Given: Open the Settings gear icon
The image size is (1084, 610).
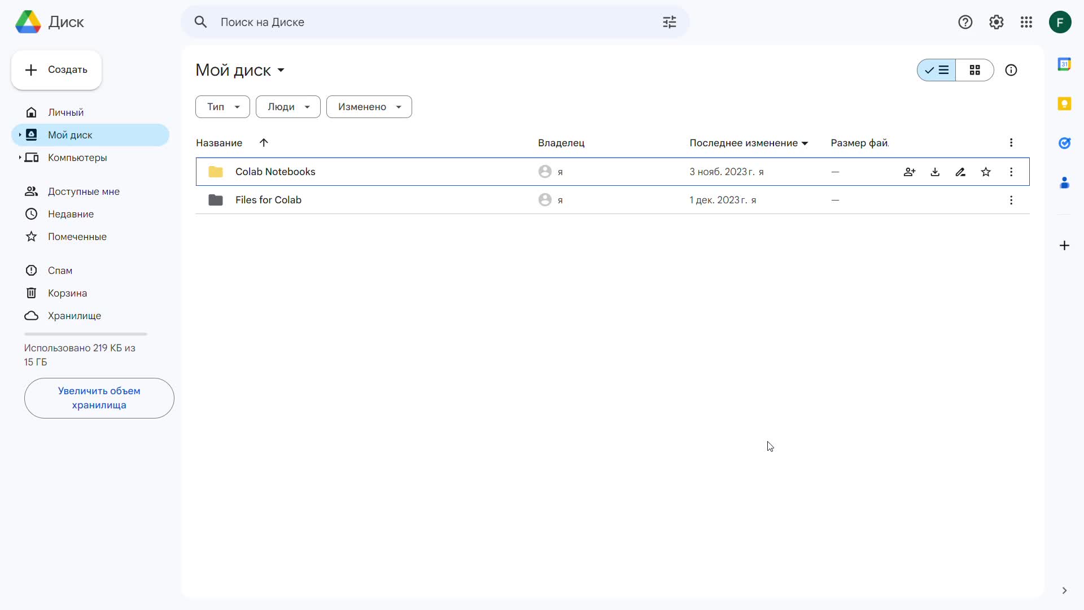Looking at the screenshot, I should pyautogui.click(x=996, y=22).
